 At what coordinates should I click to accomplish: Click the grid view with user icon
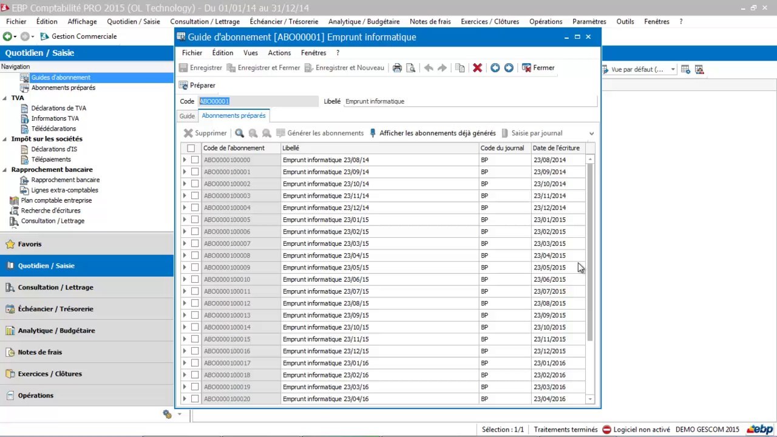[699, 70]
